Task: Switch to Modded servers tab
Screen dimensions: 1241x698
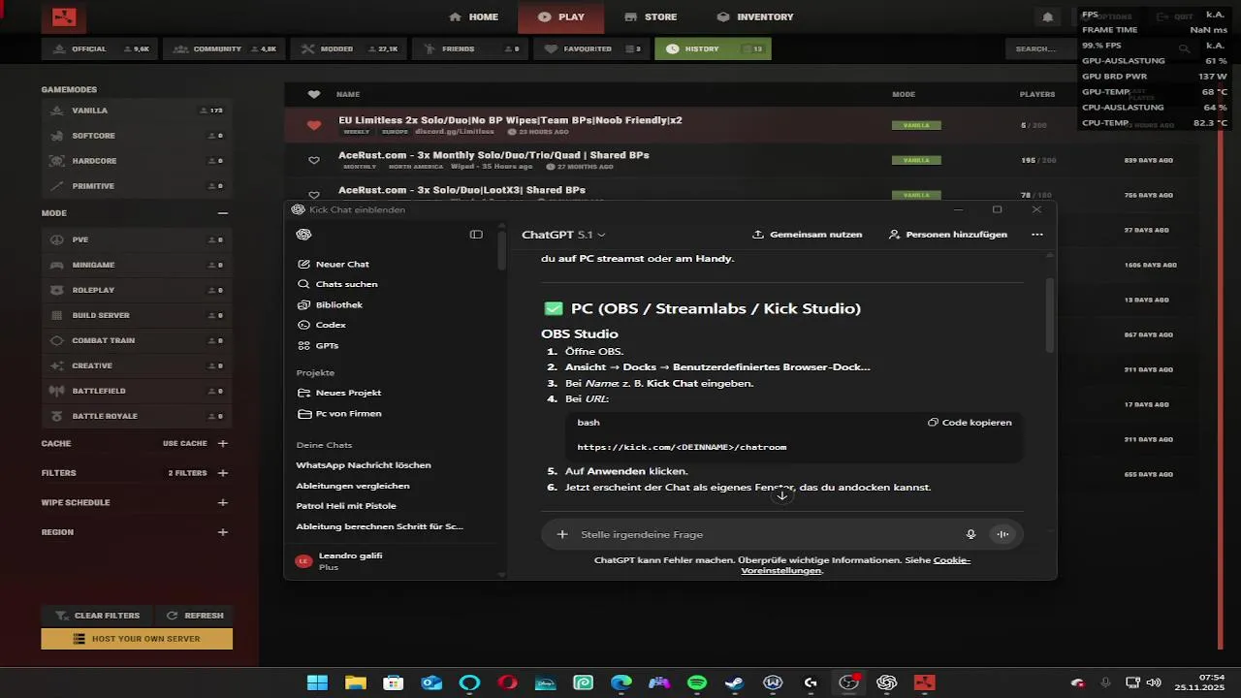Action: (349, 48)
